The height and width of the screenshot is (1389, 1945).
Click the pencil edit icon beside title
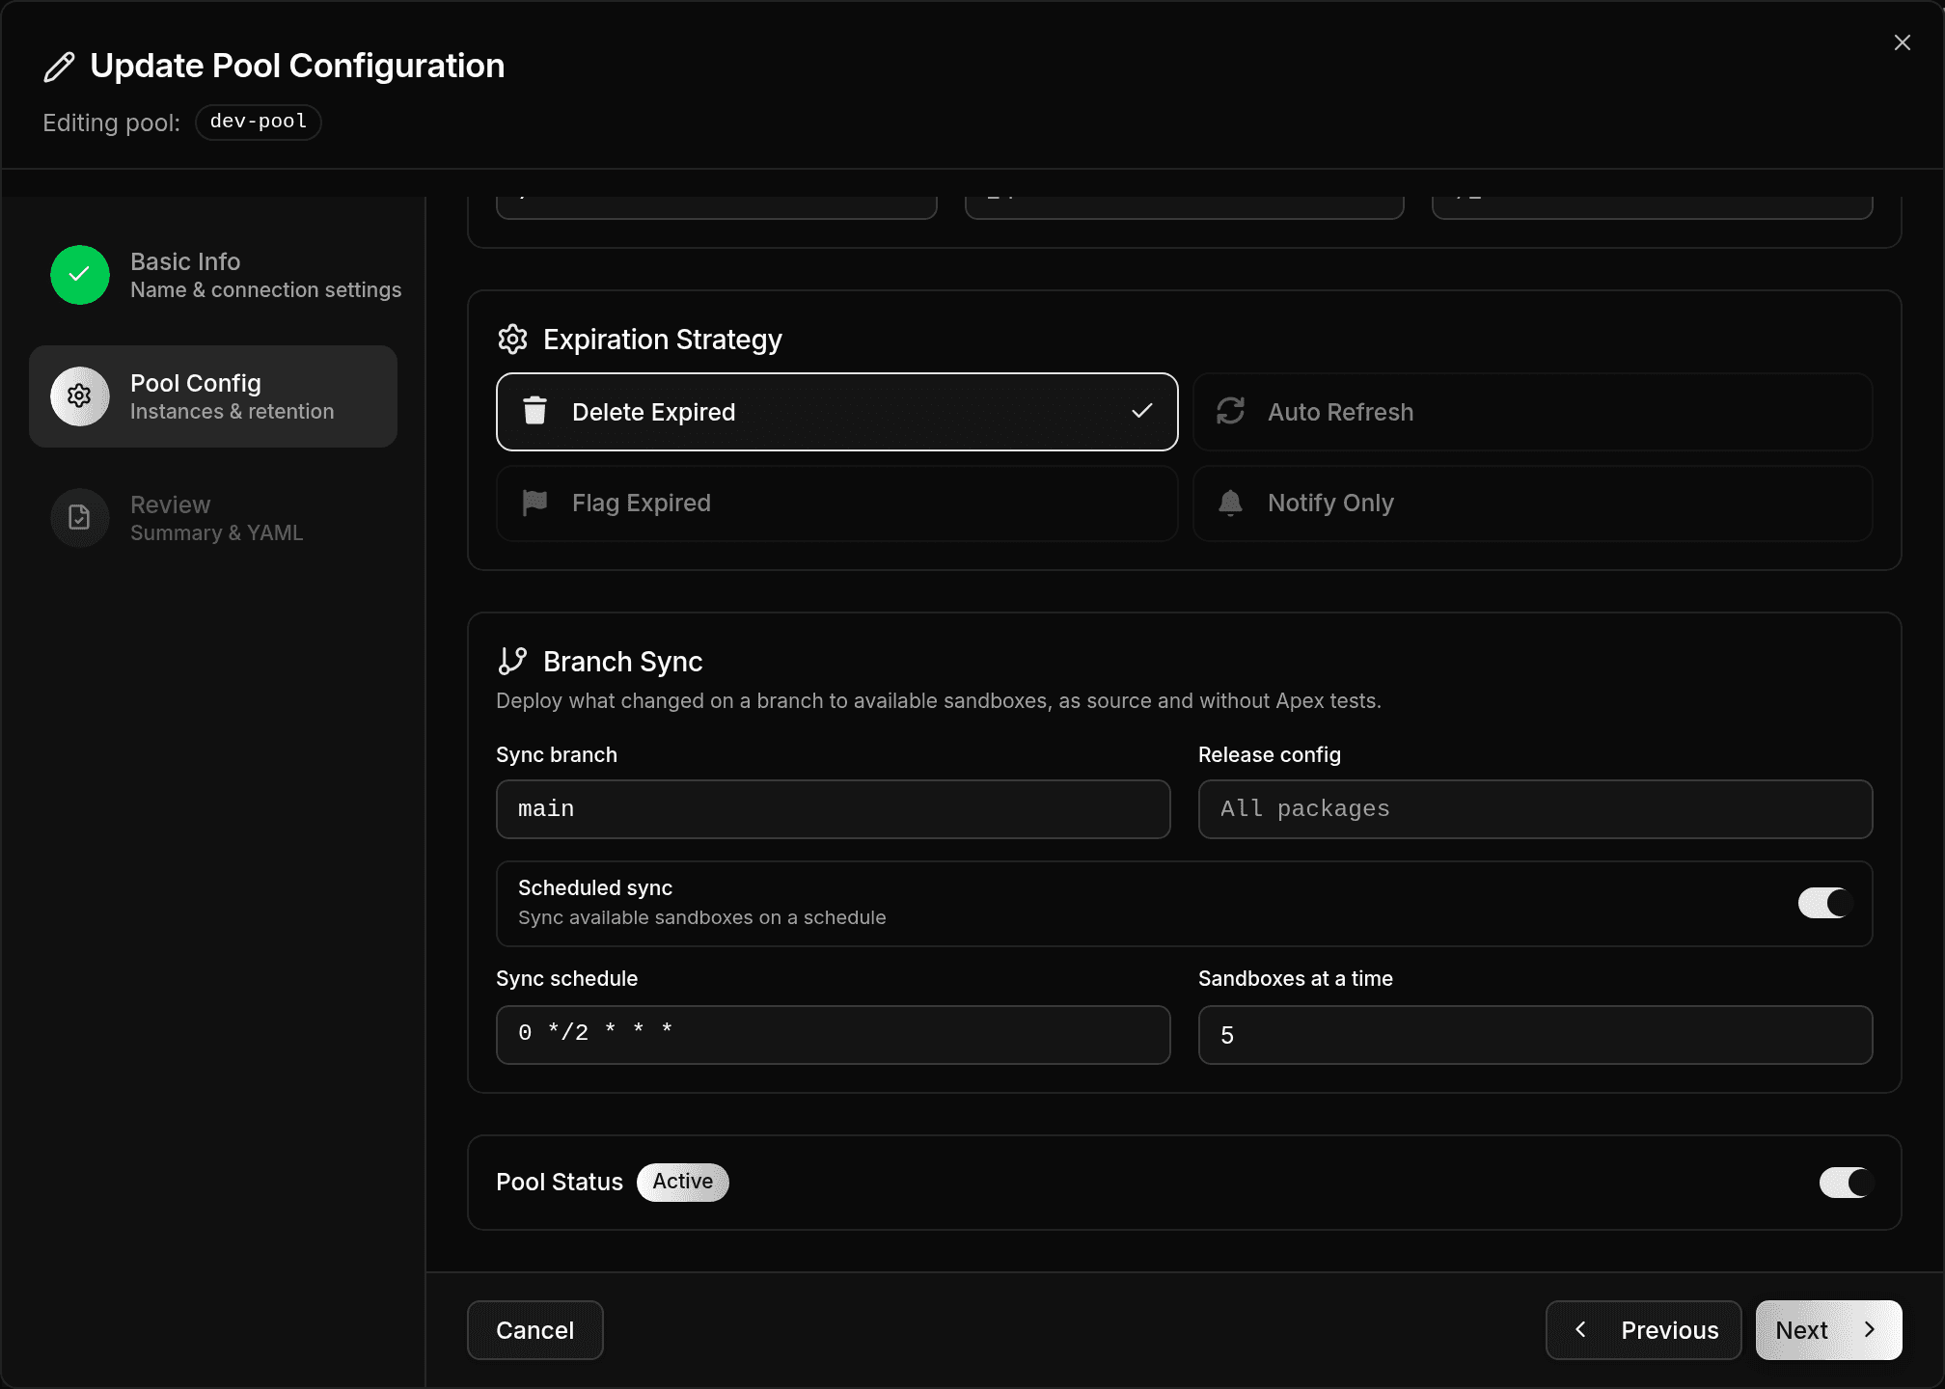point(59,67)
